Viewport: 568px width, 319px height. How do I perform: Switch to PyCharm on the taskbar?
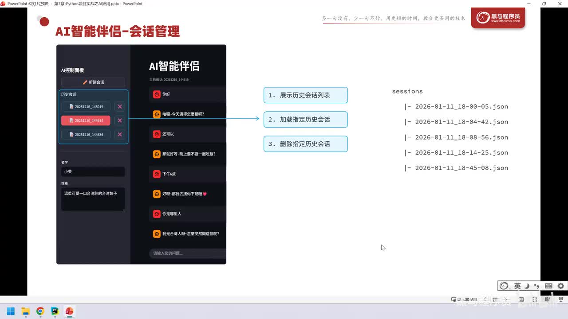(55, 311)
